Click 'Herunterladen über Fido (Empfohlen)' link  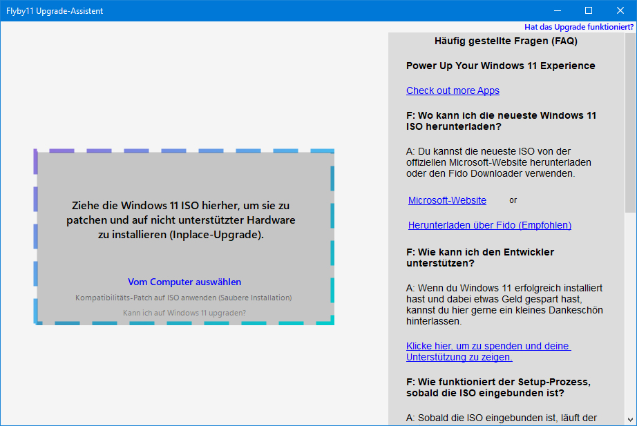point(490,225)
